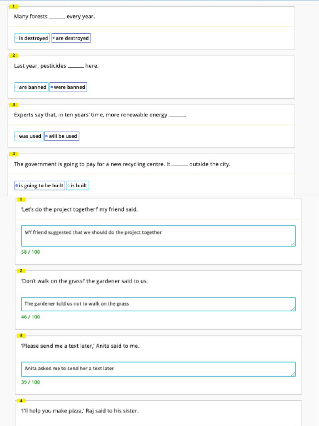Focus the 'The gardener told us' text field

[x=158, y=304]
